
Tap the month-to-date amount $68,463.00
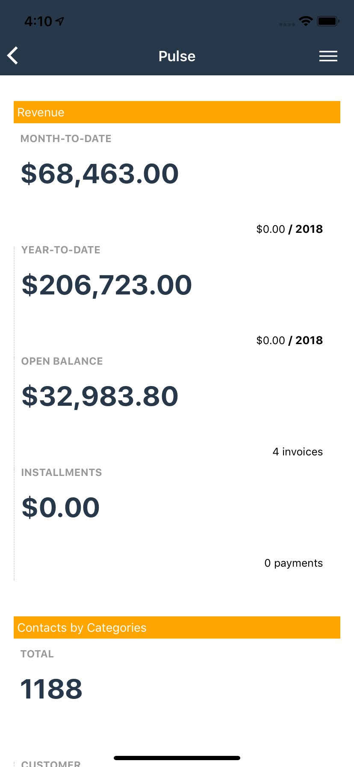tap(100, 174)
